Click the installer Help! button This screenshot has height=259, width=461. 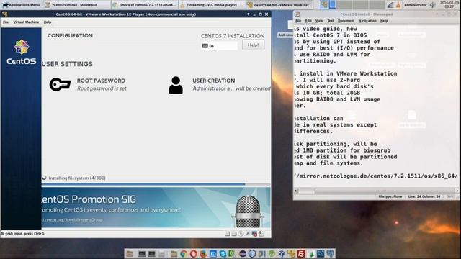click(253, 45)
